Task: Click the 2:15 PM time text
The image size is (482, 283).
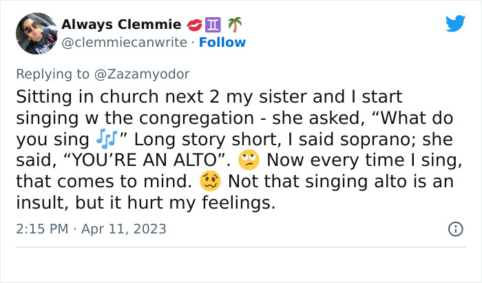Action: pyautogui.click(x=41, y=229)
